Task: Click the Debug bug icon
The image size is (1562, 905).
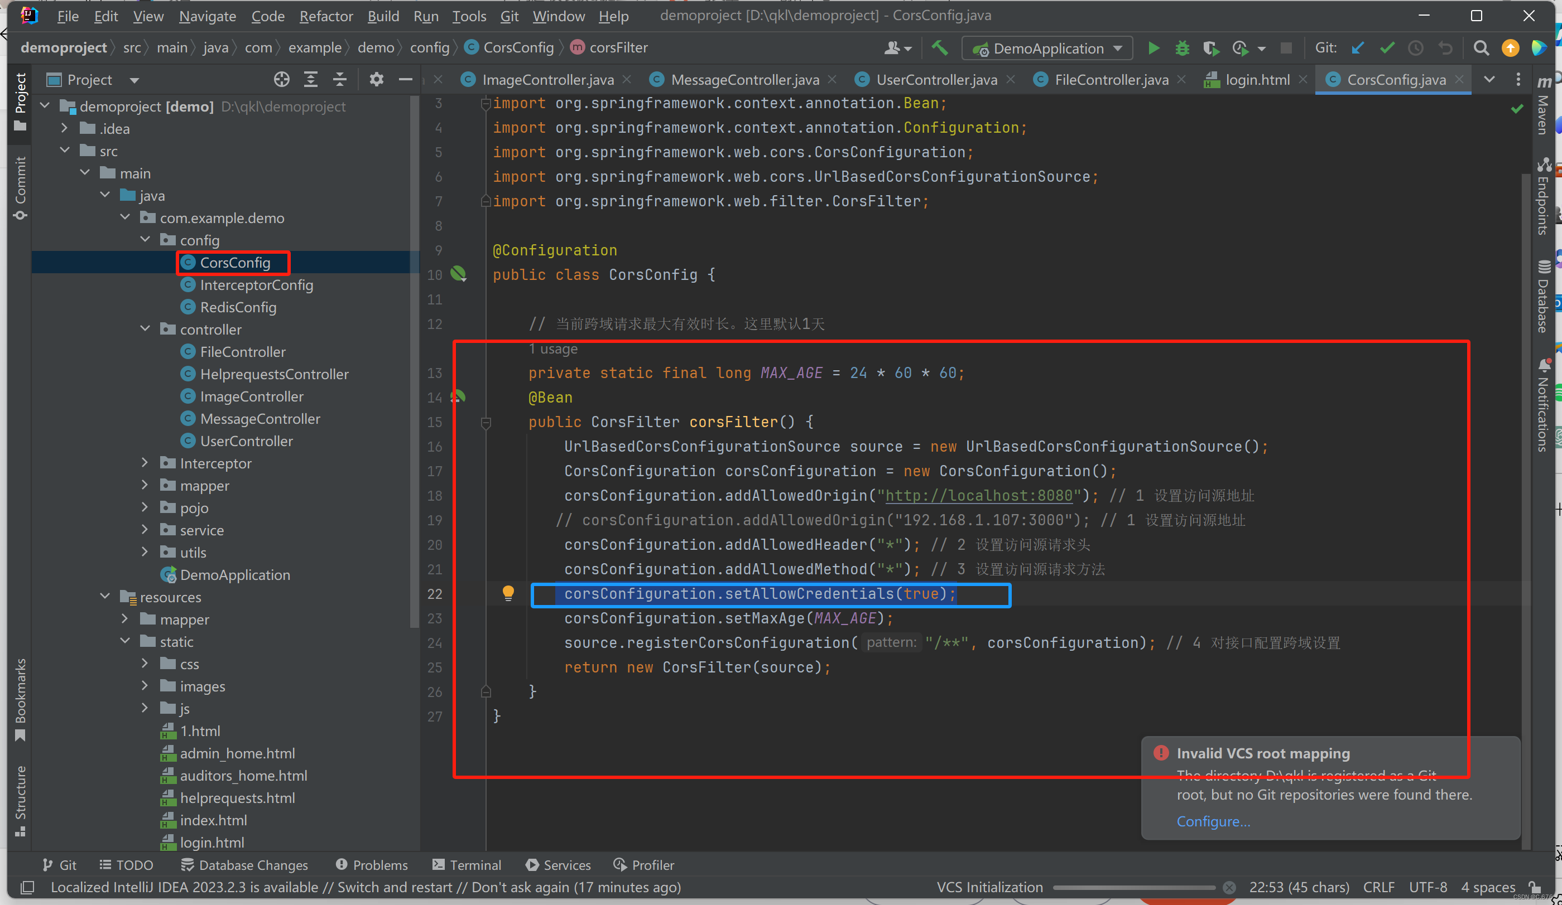Action: (1182, 49)
